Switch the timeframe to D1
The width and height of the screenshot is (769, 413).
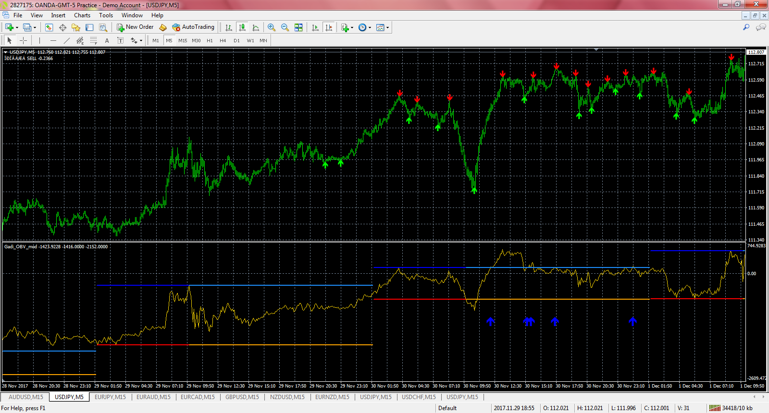click(236, 40)
